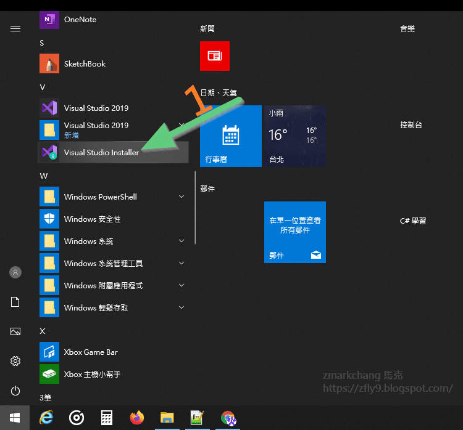Click the Windows 安全性 label
This screenshot has width=463, height=430.
(x=92, y=219)
